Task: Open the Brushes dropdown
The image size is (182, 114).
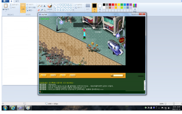Action: point(50,9)
